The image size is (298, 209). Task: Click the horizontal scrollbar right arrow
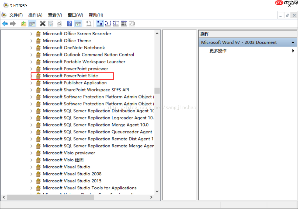pyautogui.click(x=151, y=197)
